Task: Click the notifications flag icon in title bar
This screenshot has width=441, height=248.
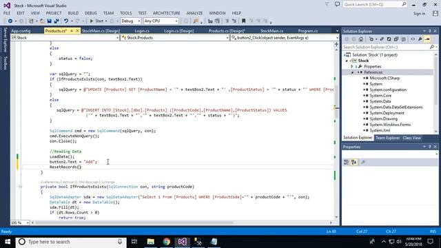Action: pyautogui.click(x=327, y=4)
